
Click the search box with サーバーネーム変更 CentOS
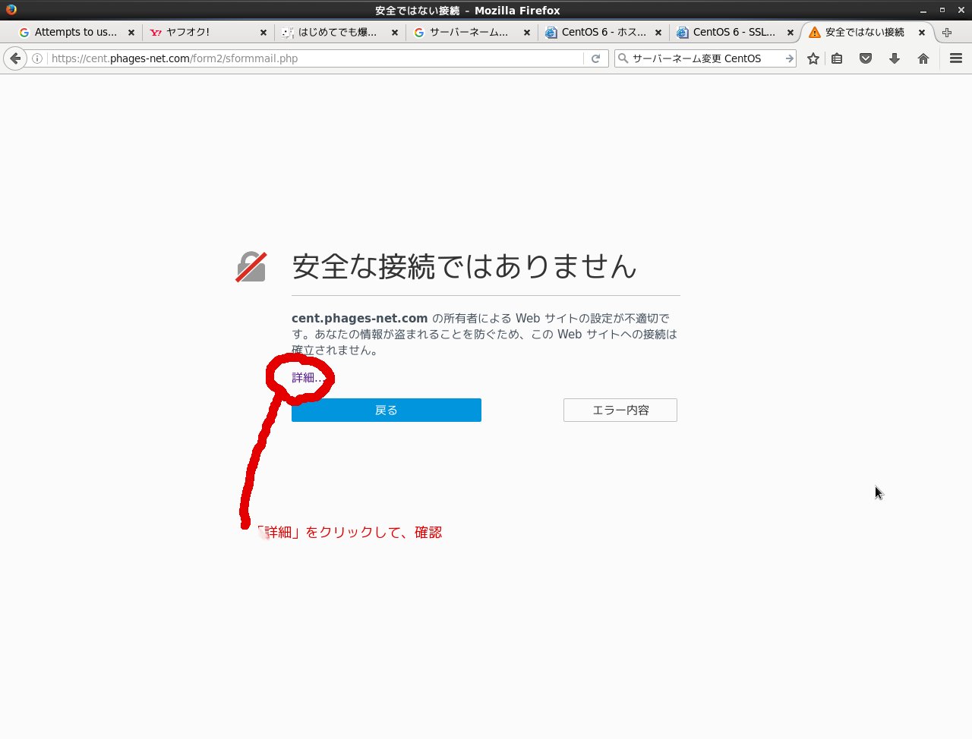point(705,58)
